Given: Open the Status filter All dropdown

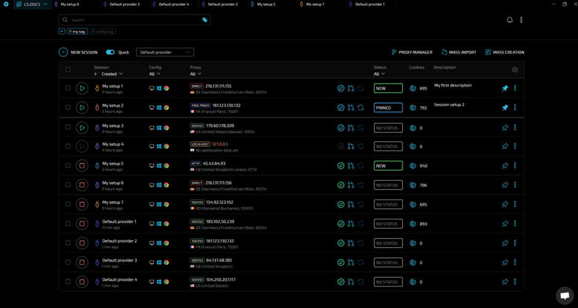Looking at the screenshot, I should tap(379, 74).
